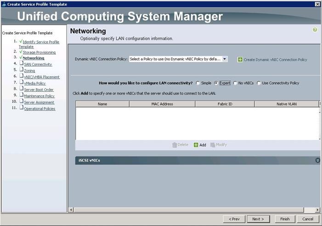
Task: Go to Maintenance Policy step
Action: point(39,96)
